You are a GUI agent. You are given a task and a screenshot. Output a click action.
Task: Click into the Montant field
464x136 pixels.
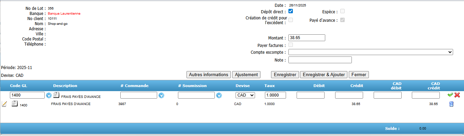click(x=306, y=38)
